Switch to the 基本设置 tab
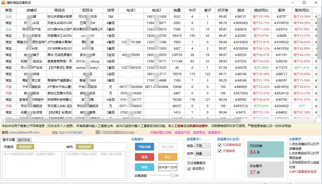Viewport: 322px width, 184px height. click(9, 140)
